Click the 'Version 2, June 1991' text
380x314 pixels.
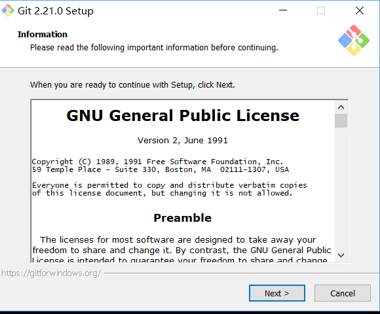pos(183,141)
